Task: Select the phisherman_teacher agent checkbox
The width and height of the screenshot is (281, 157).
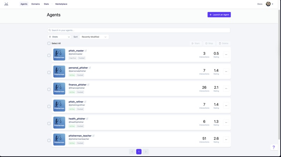Action: click(x=49, y=141)
